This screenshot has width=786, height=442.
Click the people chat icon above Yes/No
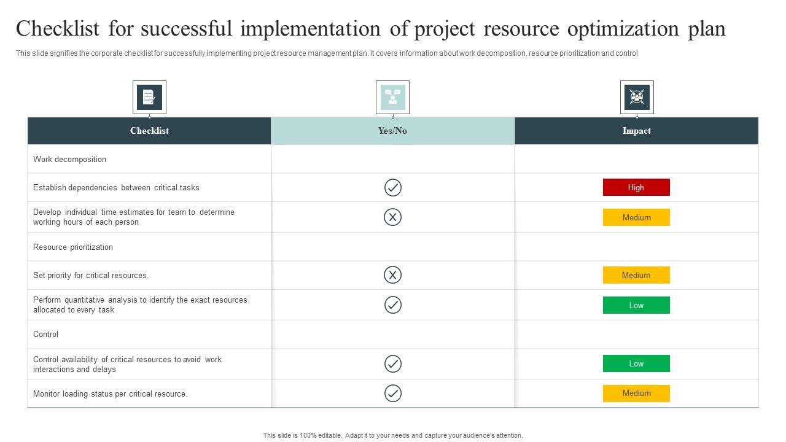[x=392, y=97]
